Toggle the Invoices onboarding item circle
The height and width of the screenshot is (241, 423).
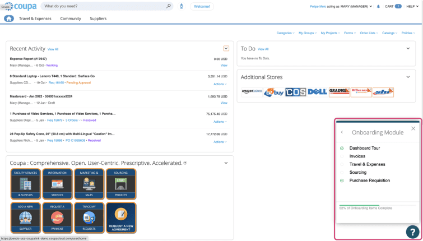342,156
